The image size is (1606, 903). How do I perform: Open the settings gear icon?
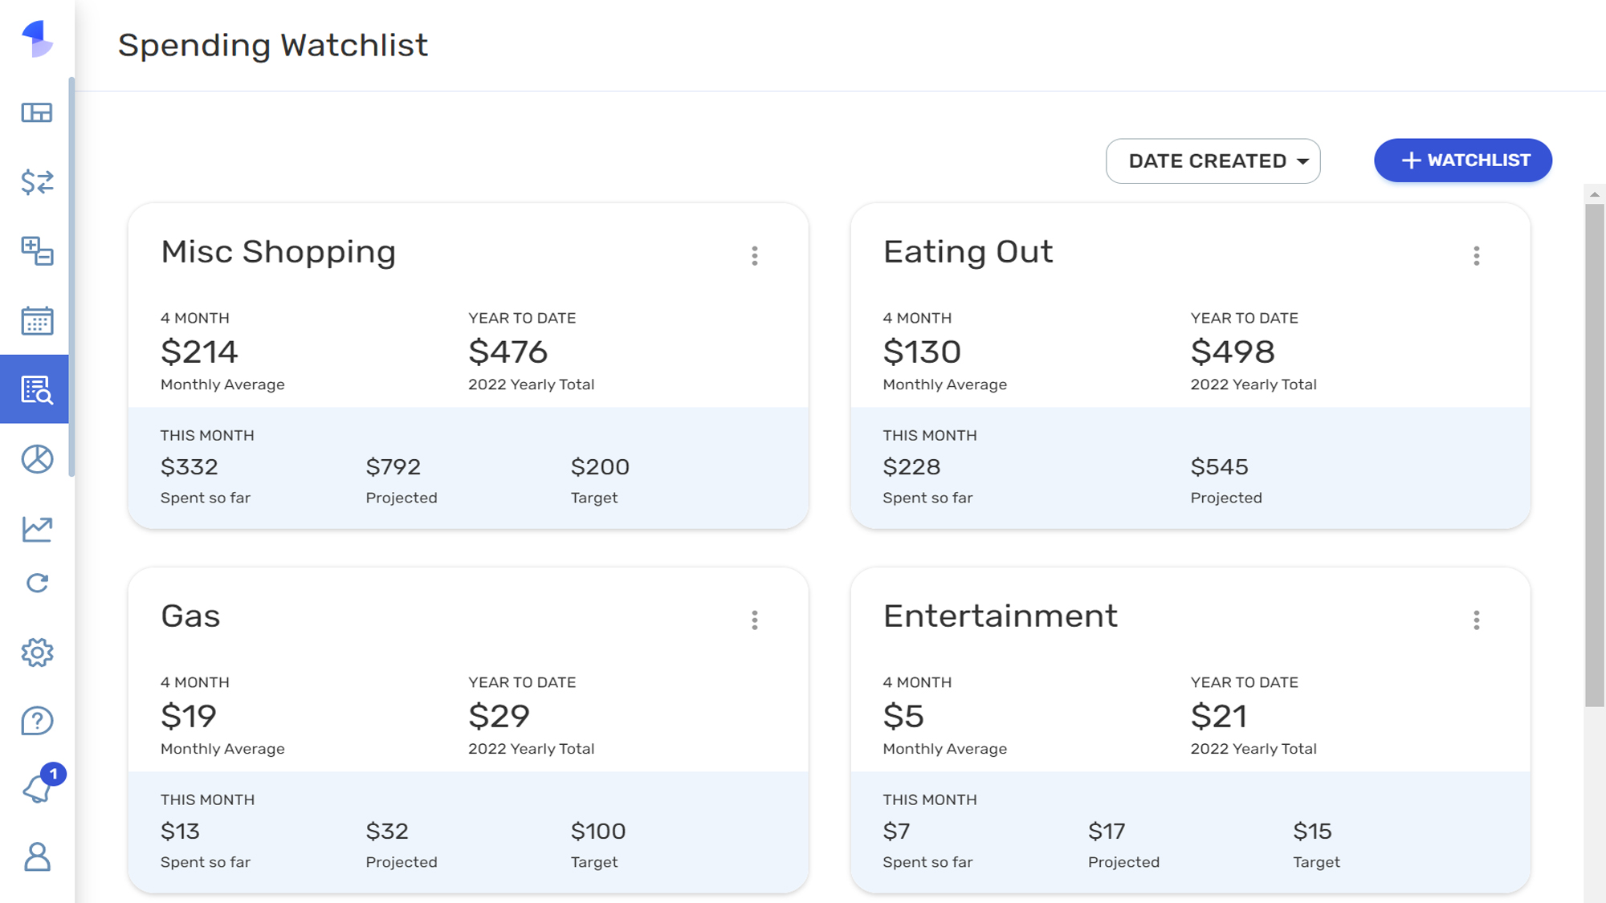(36, 653)
